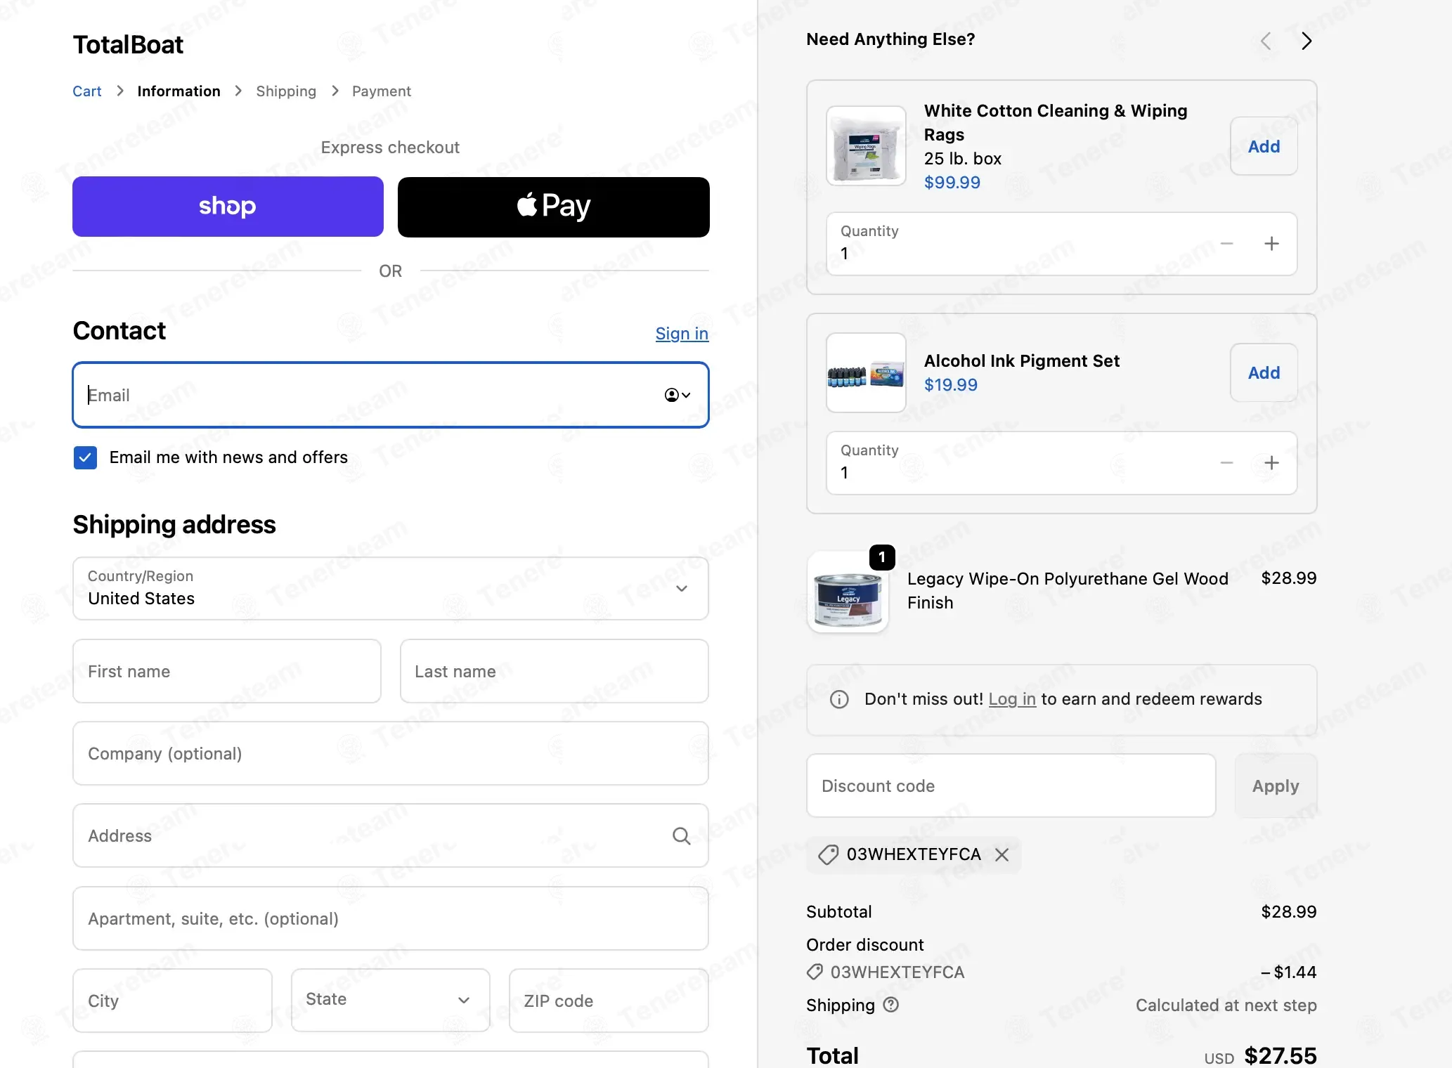Increase quantity for White Cotton Rags

[1271, 244]
